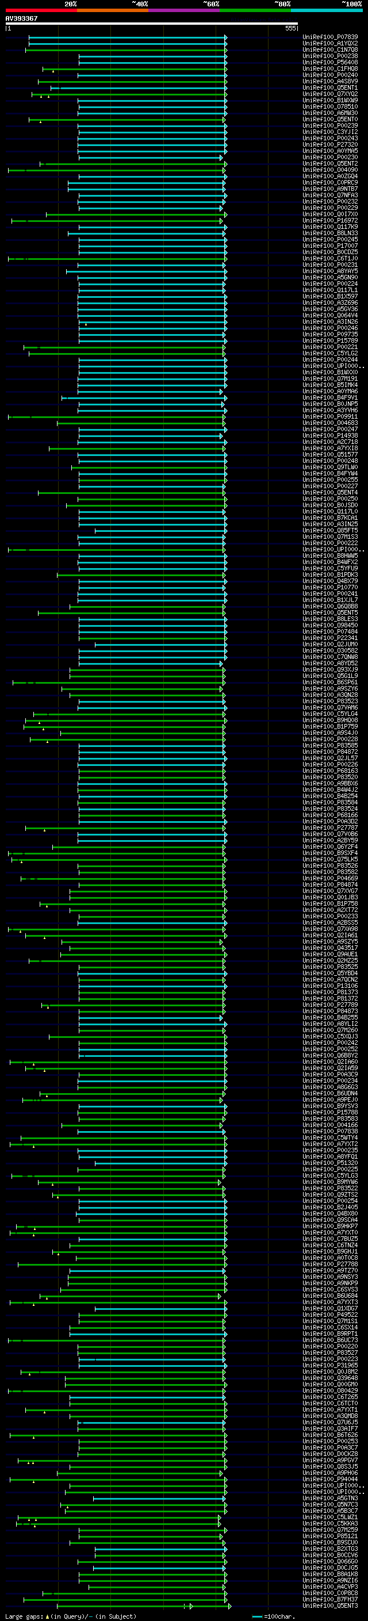The width and height of the screenshot is (368, 1621).
Task: Select the UniRef100_A5GN90 label
Action: [x=330, y=278]
